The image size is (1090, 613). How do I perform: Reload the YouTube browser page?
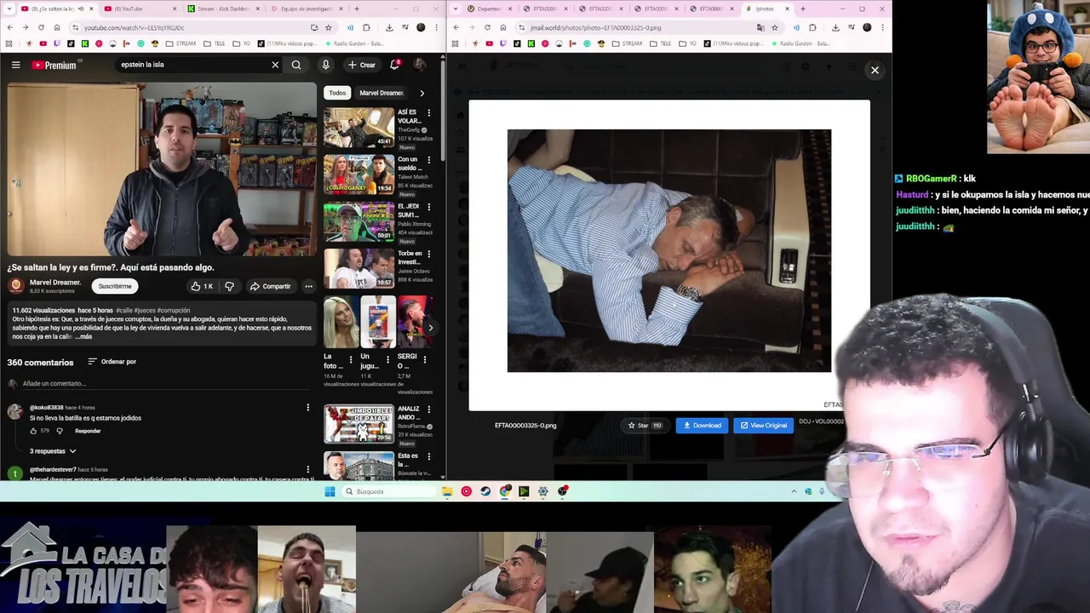pos(41,27)
